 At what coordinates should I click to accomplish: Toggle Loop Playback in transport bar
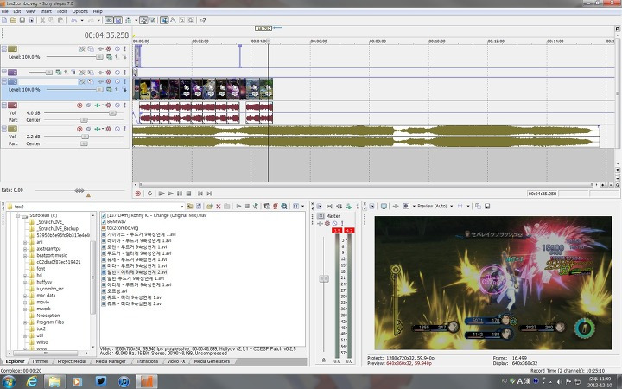click(149, 194)
